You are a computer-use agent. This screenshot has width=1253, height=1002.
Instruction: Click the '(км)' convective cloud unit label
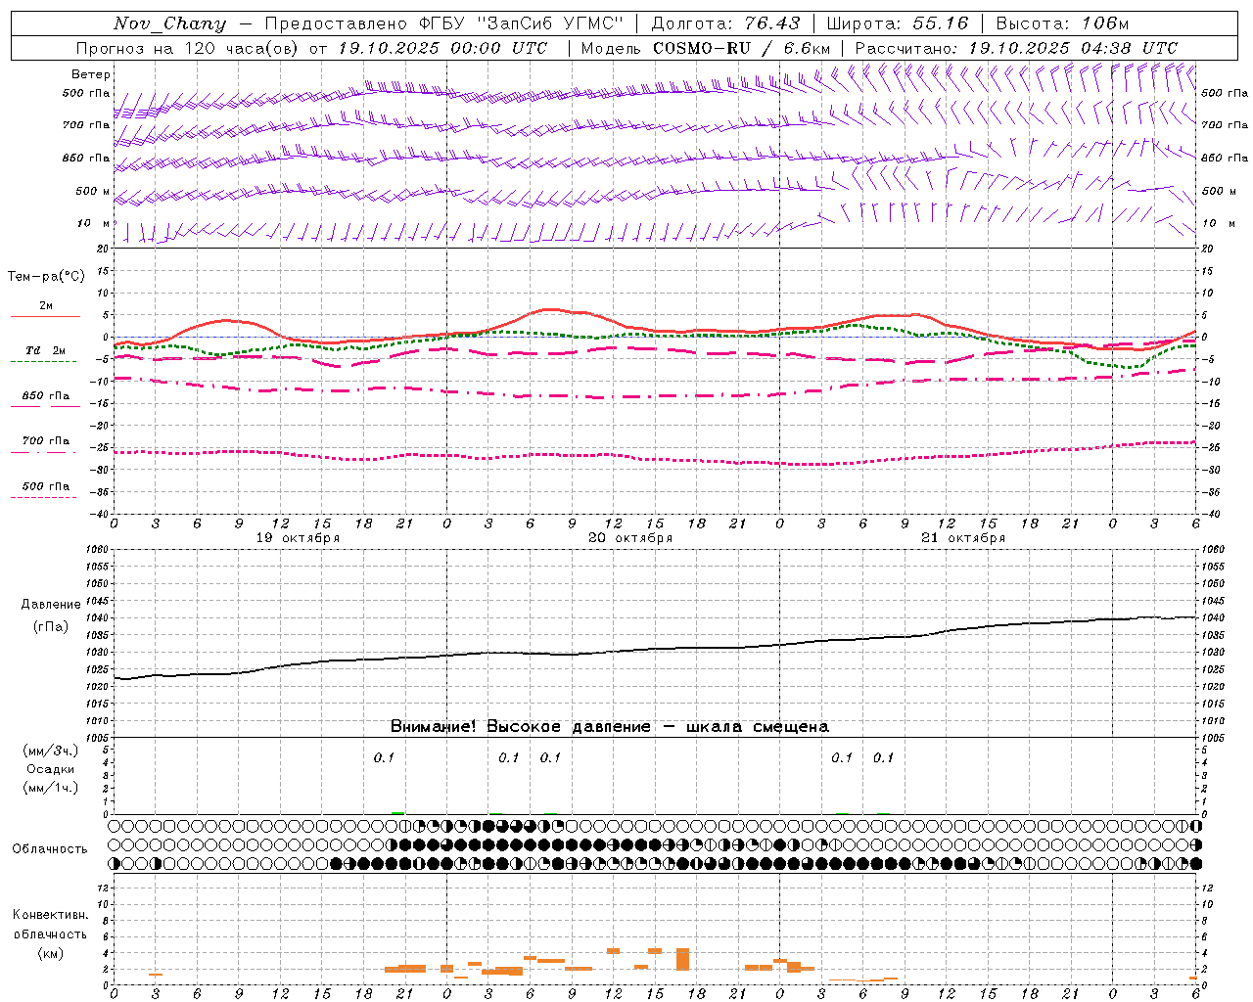click(x=50, y=953)
